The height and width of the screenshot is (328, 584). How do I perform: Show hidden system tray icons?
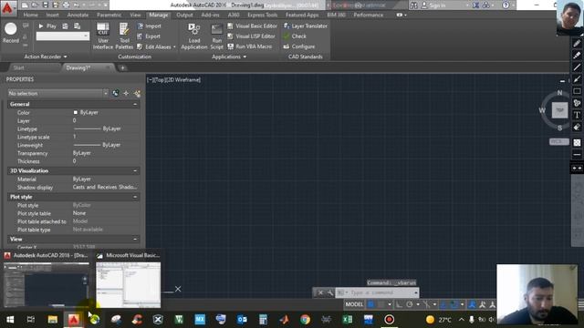(462, 320)
